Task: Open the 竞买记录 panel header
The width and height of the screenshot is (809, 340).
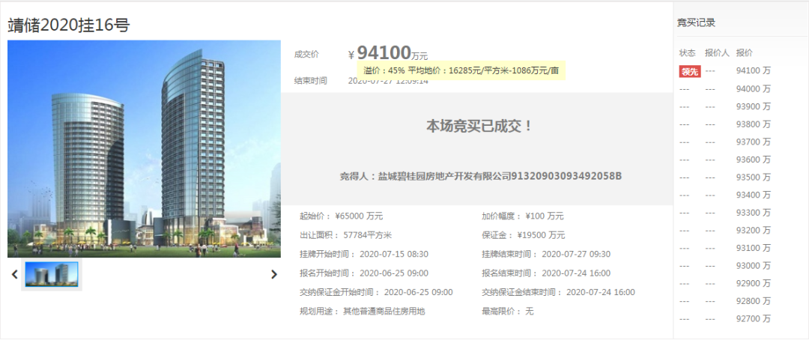Action: coord(696,22)
